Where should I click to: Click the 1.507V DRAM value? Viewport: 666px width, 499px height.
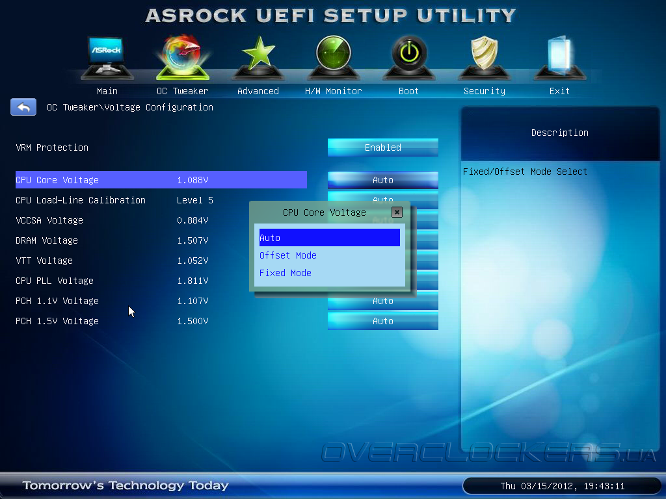(193, 240)
